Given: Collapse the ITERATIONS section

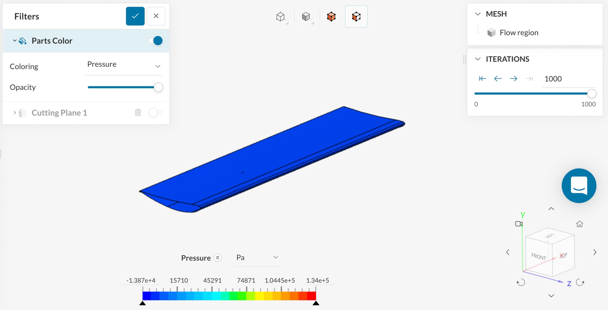Looking at the screenshot, I should click(x=478, y=59).
